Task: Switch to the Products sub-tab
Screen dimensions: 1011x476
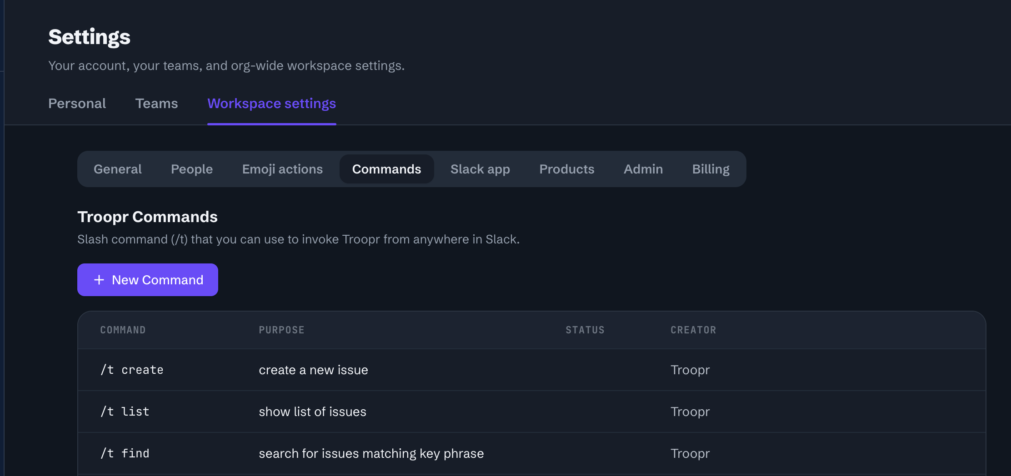Action: pyautogui.click(x=566, y=169)
